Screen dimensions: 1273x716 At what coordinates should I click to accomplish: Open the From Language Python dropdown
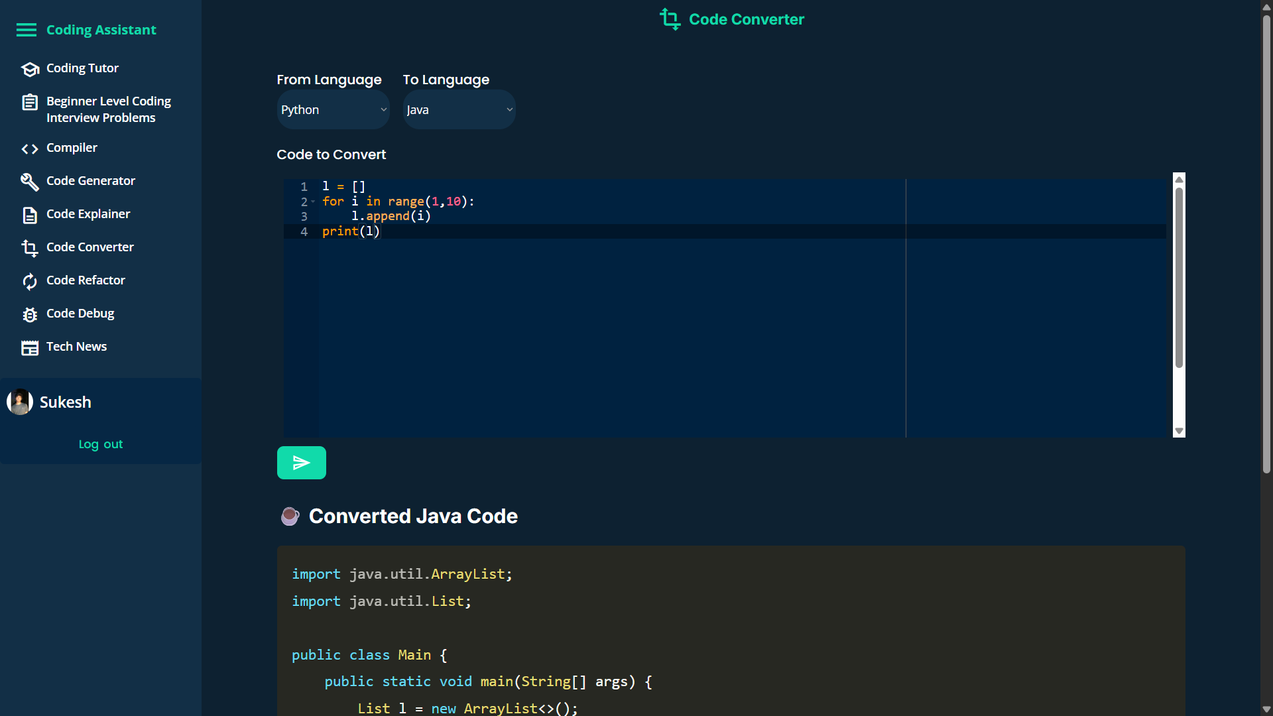333,110
